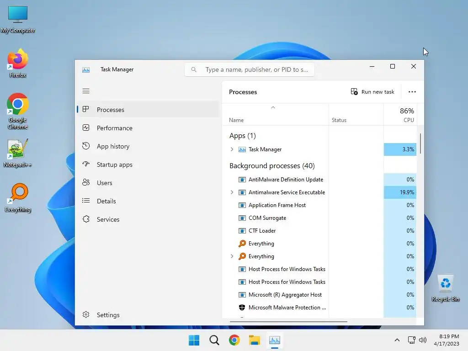This screenshot has width=468, height=351.
Task: Click the Task Manager title bar icon
Action: tap(86, 70)
